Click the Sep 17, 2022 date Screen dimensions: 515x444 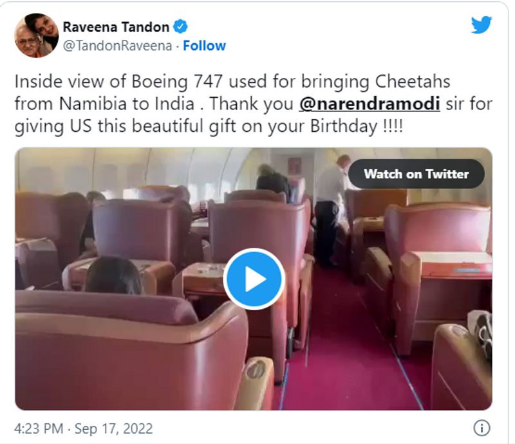[114, 429]
